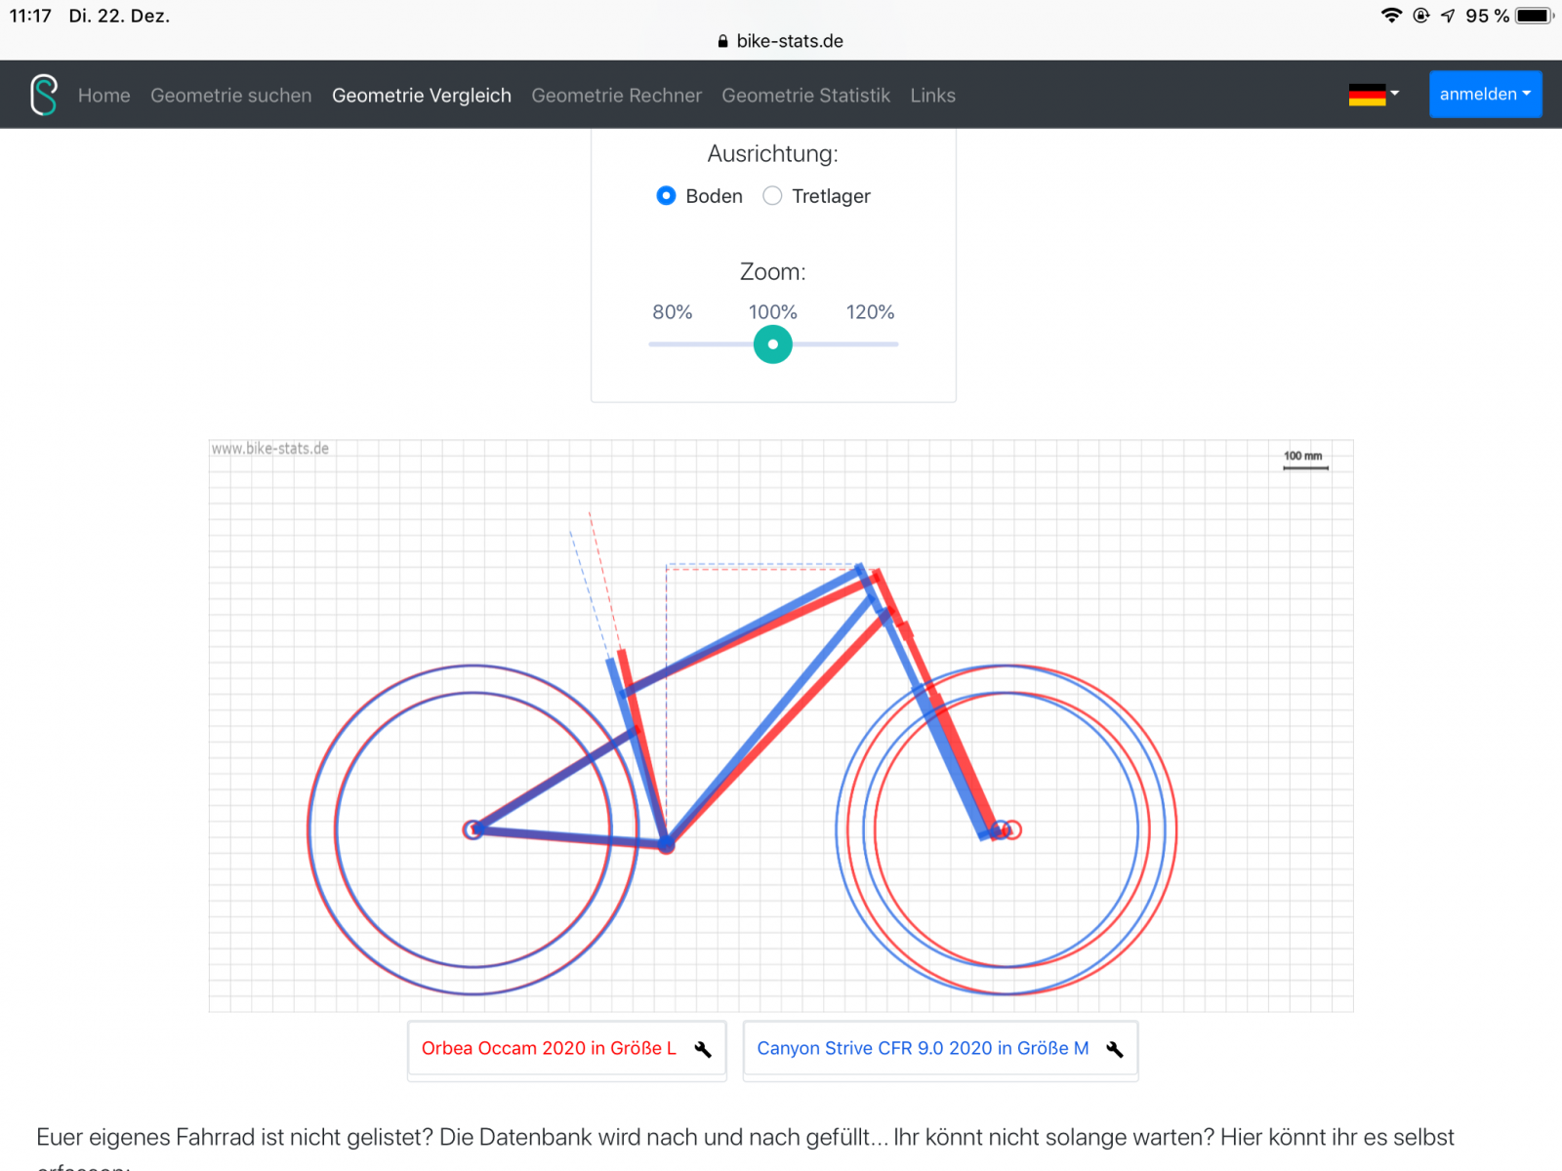This screenshot has width=1562, height=1171.
Task: Select the Boden alignment radio button
Action: [666, 196]
